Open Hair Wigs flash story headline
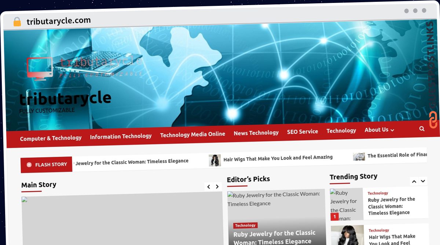The image size is (440, 245). click(x=278, y=158)
